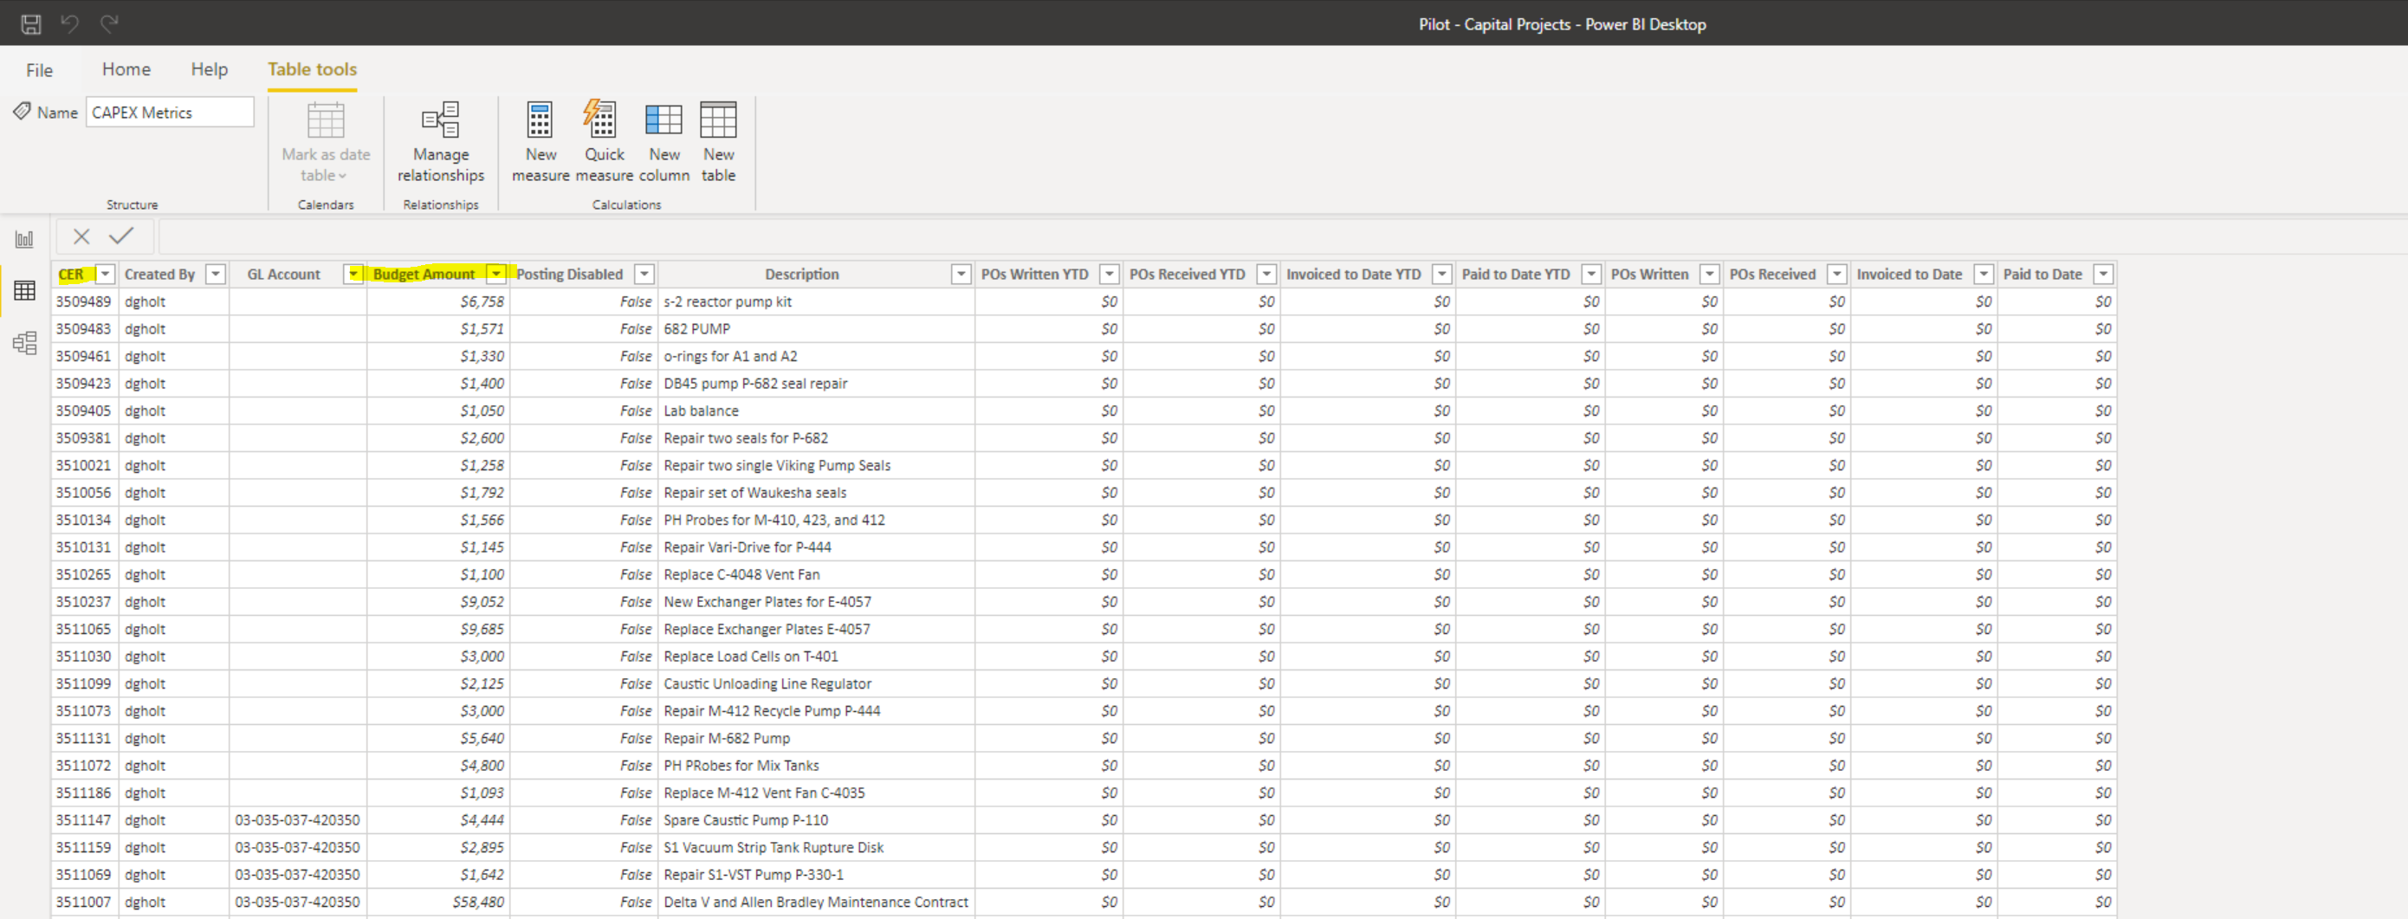Click CER cell 3510021
Image resolution: width=2408 pixels, height=919 pixels.
84,466
